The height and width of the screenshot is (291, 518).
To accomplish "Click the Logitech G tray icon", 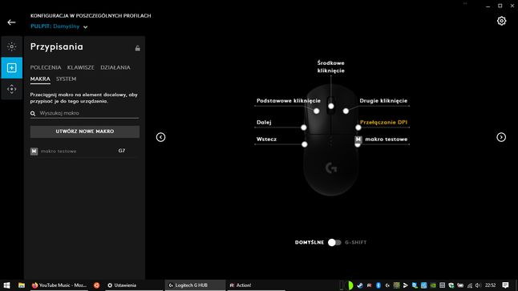I will [387, 285].
